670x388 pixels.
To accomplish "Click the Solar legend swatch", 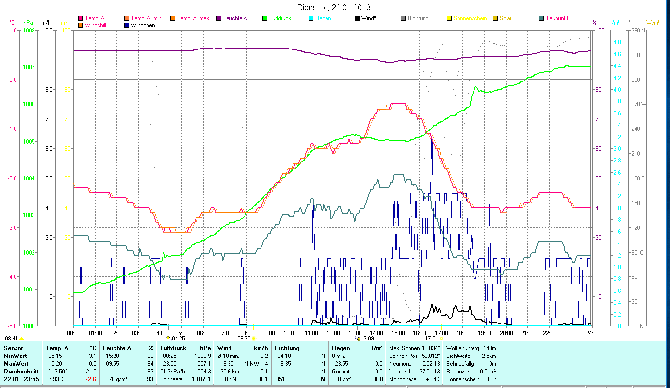I will pos(495,19).
